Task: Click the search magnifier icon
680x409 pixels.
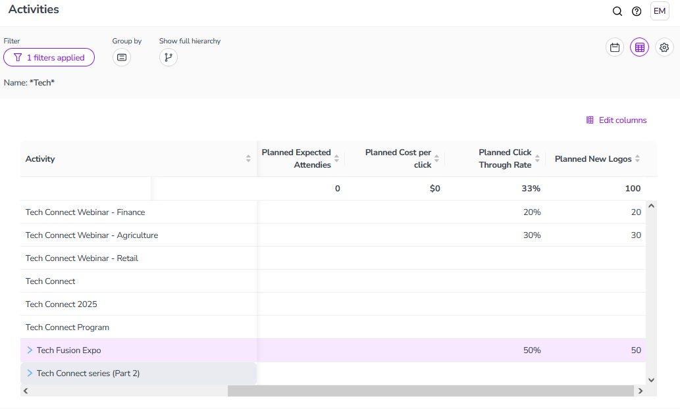Action: pyautogui.click(x=617, y=11)
